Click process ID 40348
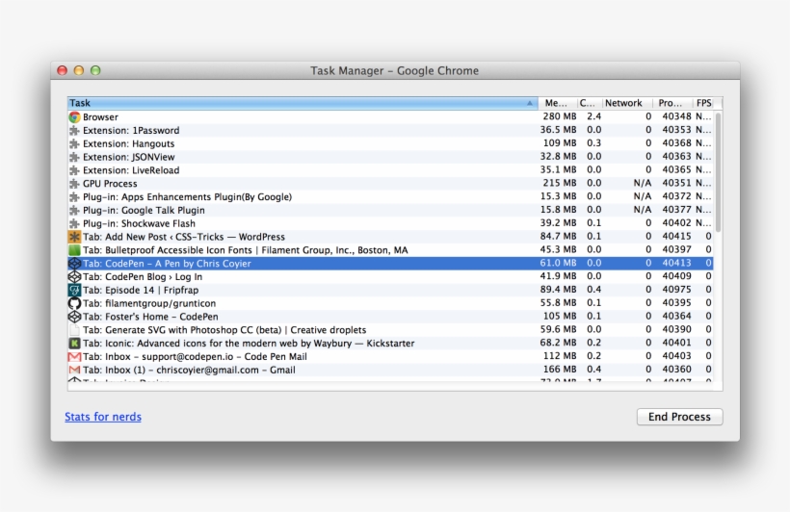The image size is (790, 512). [x=676, y=116]
